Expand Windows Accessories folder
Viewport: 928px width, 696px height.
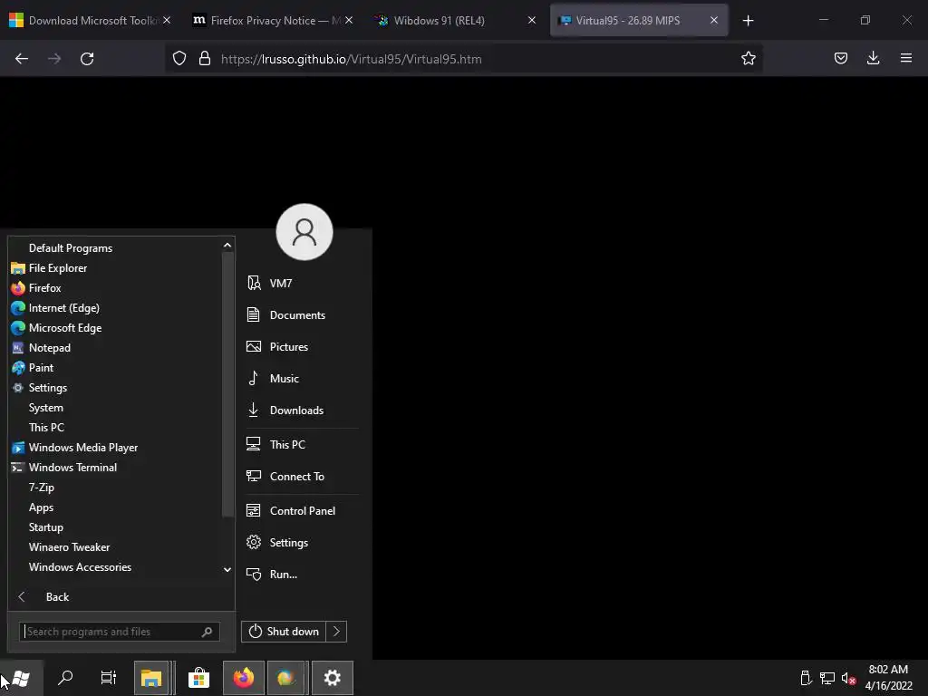pyautogui.click(x=80, y=567)
